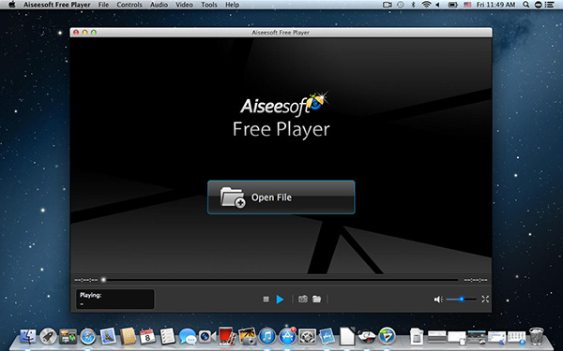Click the Wi-Fi status icon

[x=426, y=5]
